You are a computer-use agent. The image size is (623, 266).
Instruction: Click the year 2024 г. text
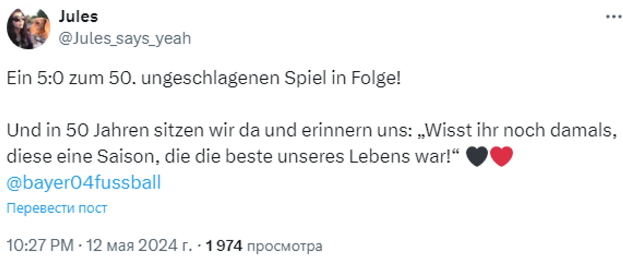[167, 246]
